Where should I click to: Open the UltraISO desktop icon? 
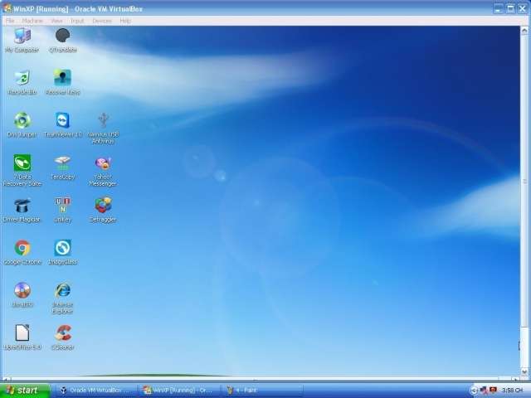pos(22,291)
